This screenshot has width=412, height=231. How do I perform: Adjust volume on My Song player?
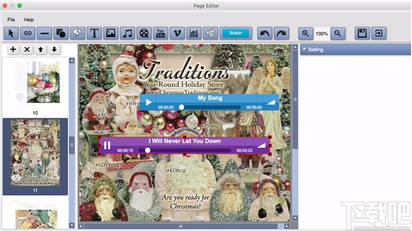(271, 102)
